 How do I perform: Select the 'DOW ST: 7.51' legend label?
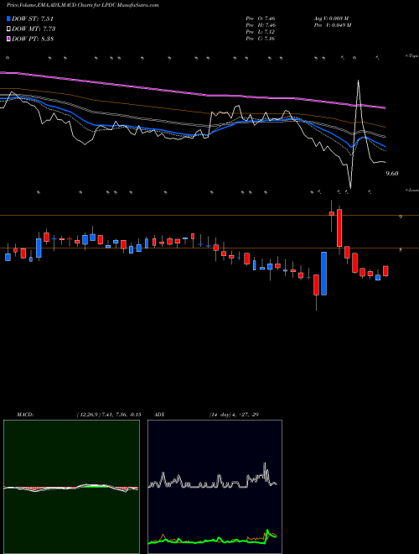coord(33,18)
